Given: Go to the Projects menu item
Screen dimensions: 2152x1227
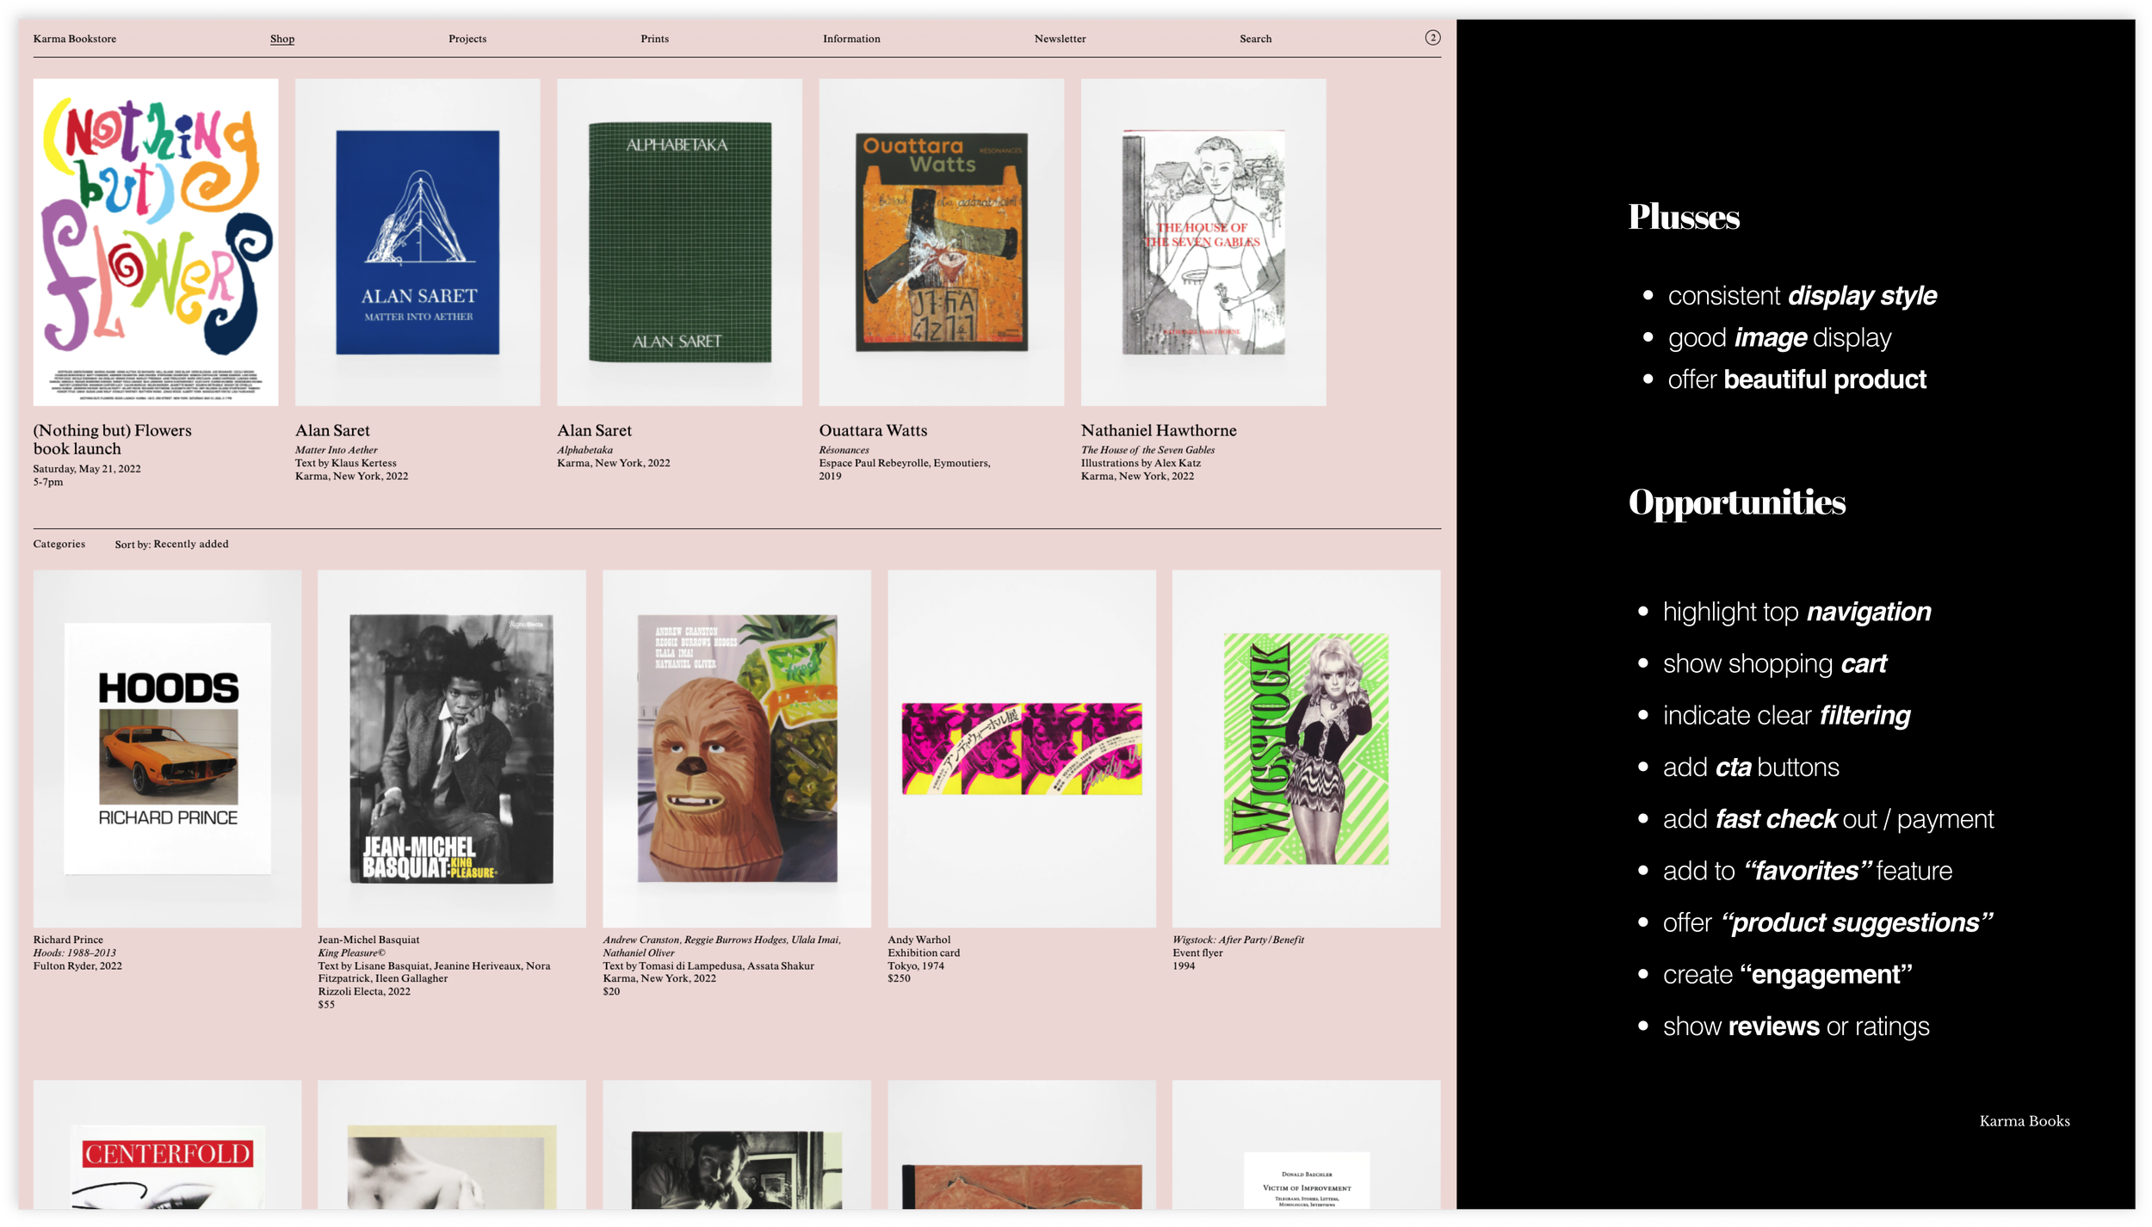Looking at the screenshot, I should click(x=467, y=39).
